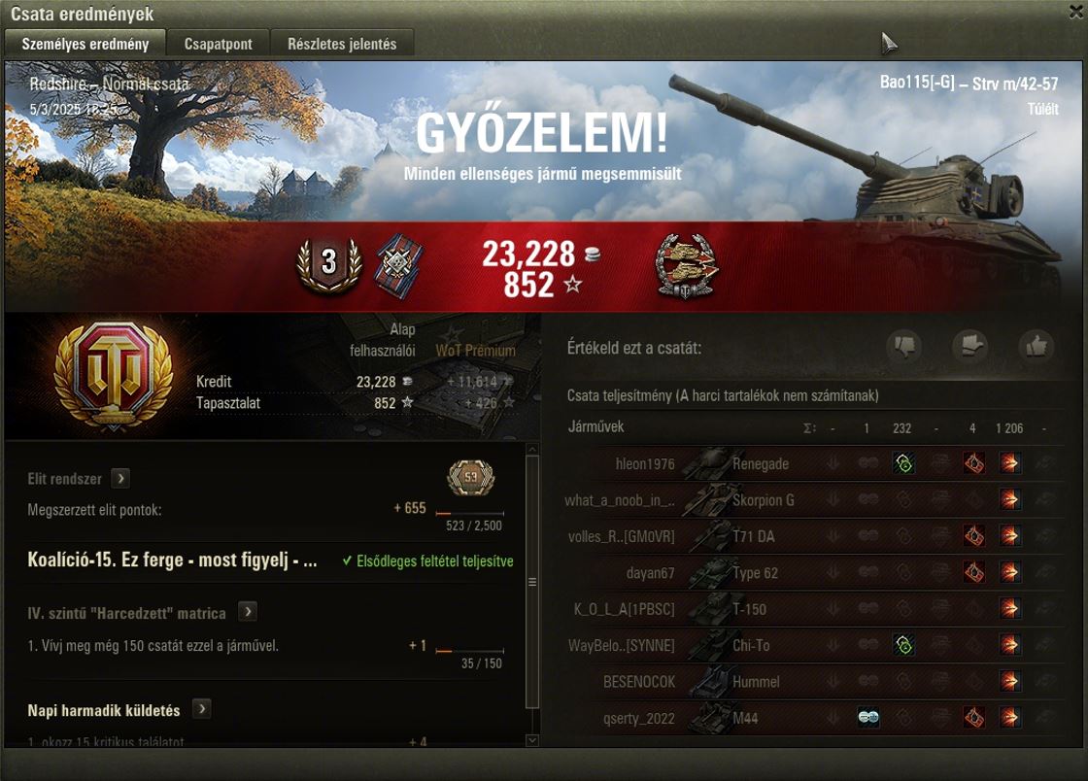Click qserty_2022's stun assist icon
1088x781 pixels.
(x=868, y=717)
